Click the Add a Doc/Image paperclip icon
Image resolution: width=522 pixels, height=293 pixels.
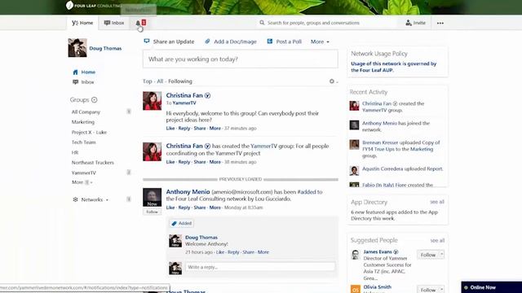[x=207, y=42]
